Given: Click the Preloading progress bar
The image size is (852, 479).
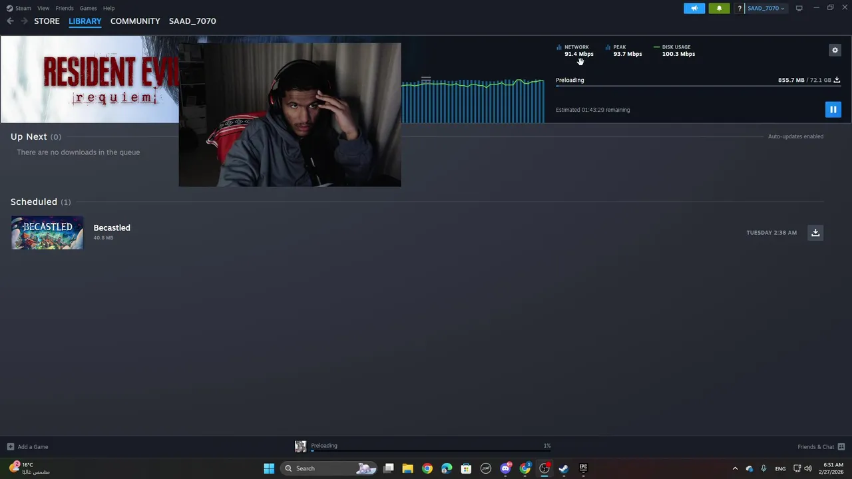Looking at the screenshot, I should coord(698,86).
